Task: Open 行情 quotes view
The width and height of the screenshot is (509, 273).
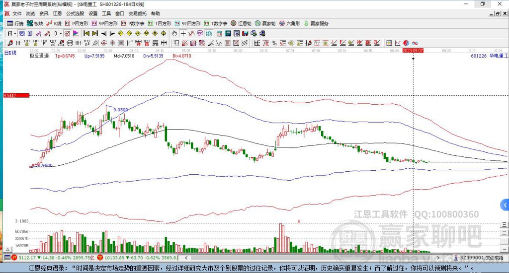Action: pyautogui.click(x=15, y=23)
